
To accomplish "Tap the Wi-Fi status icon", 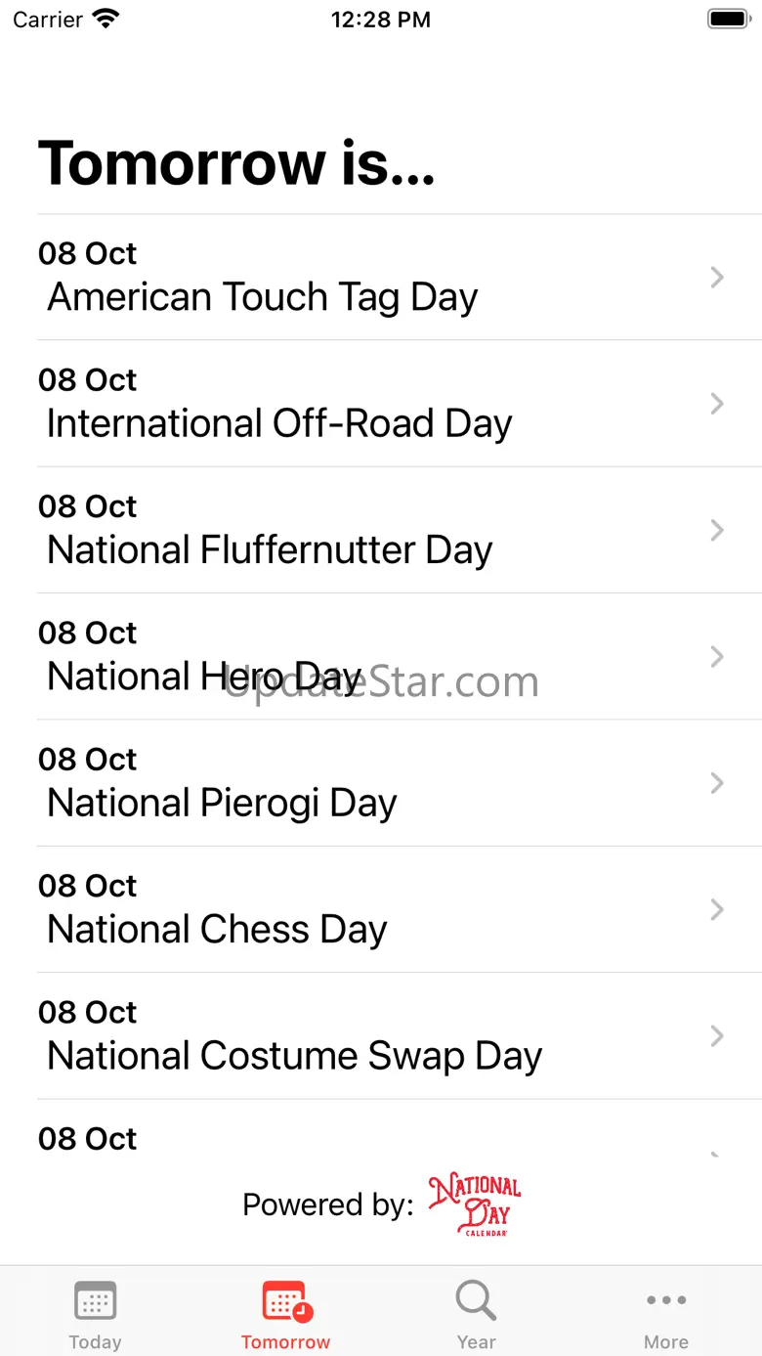I will (106, 20).
